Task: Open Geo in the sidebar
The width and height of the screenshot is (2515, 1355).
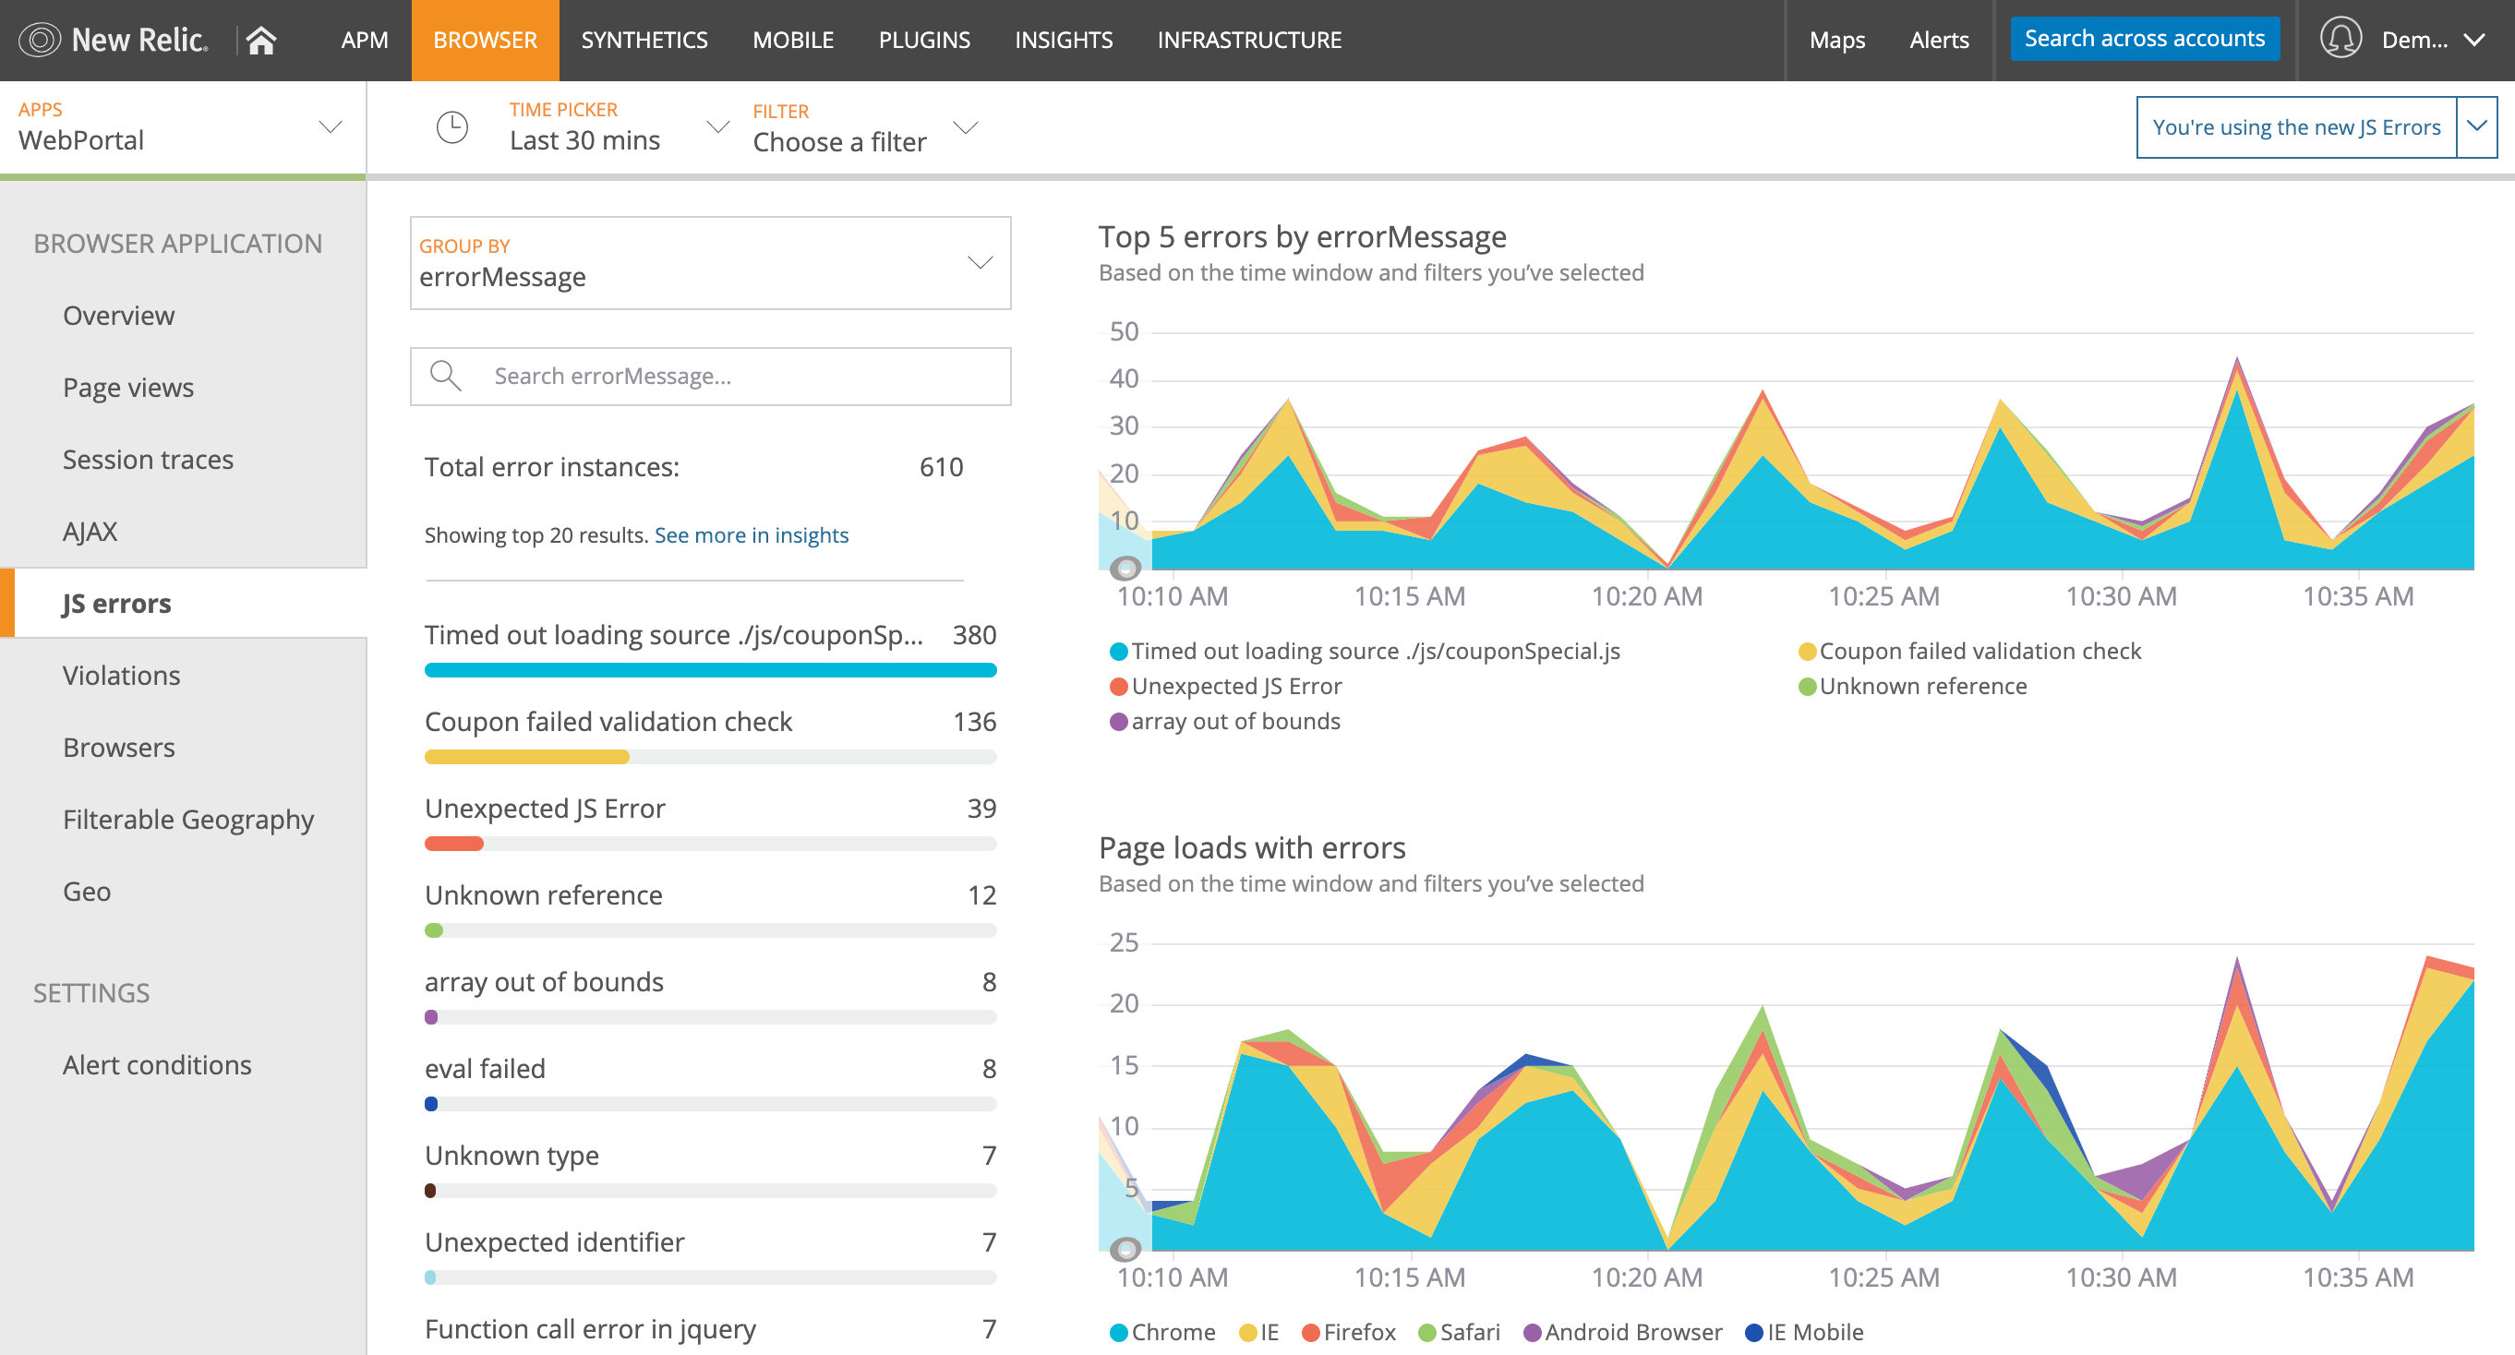Action: coord(86,892)
